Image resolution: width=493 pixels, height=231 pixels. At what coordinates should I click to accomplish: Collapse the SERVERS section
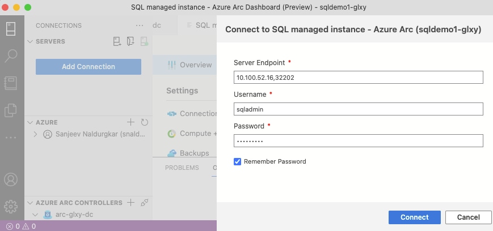30,41
